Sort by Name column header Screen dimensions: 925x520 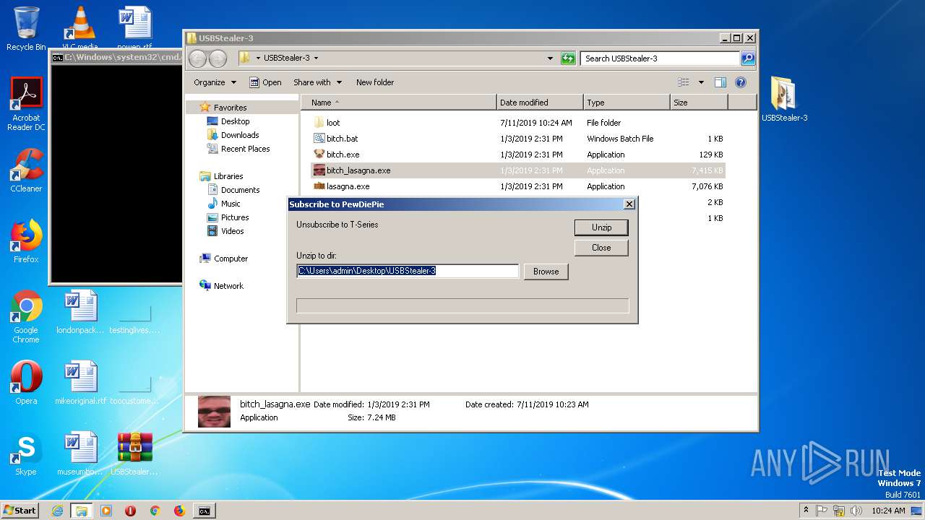(x=399, y=103)
